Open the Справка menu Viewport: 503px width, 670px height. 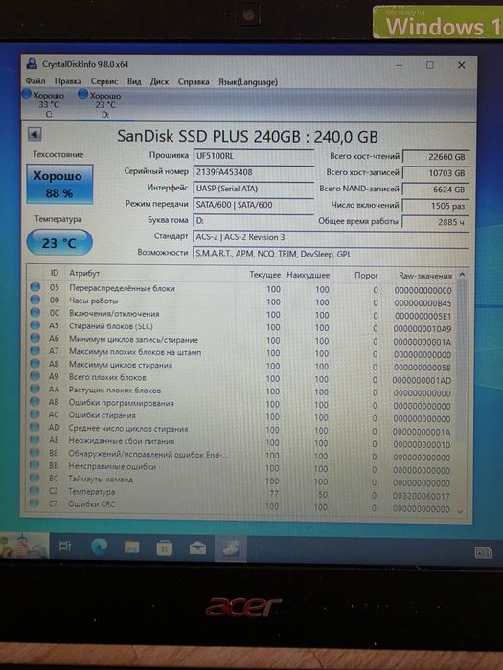click(194, 81)
